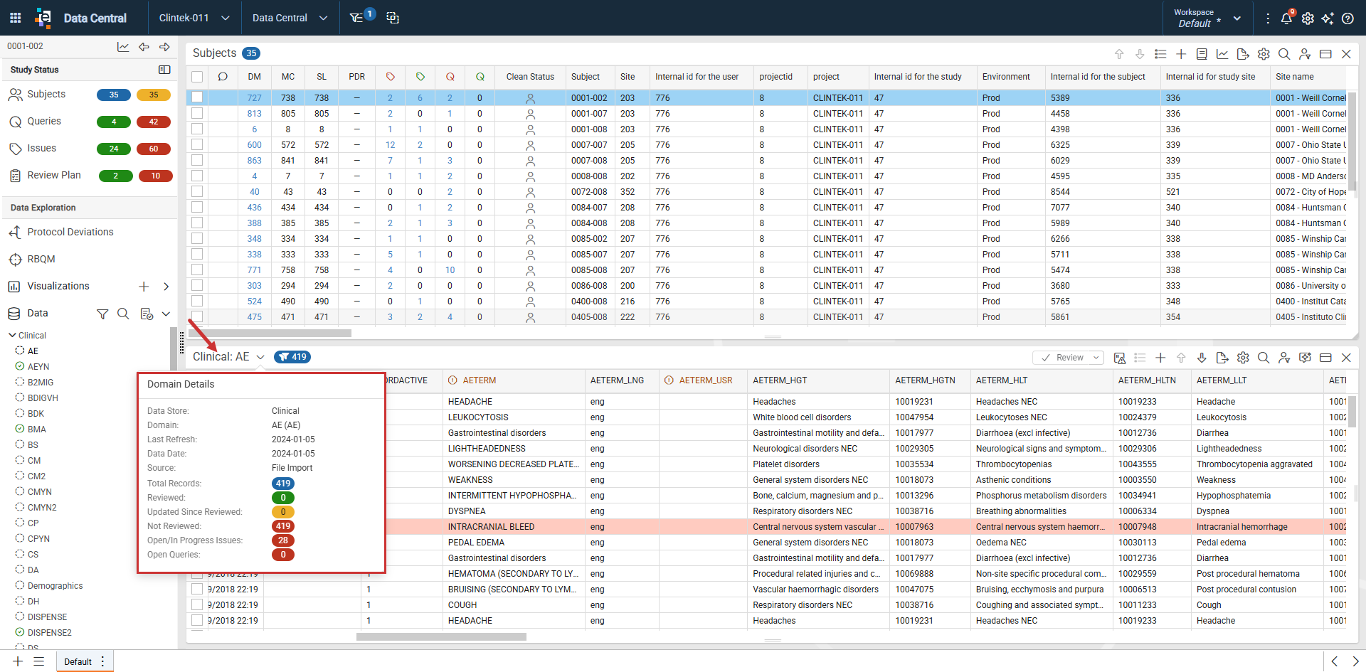
Task: Select the Demographics domain
Action: click(55, 586)
